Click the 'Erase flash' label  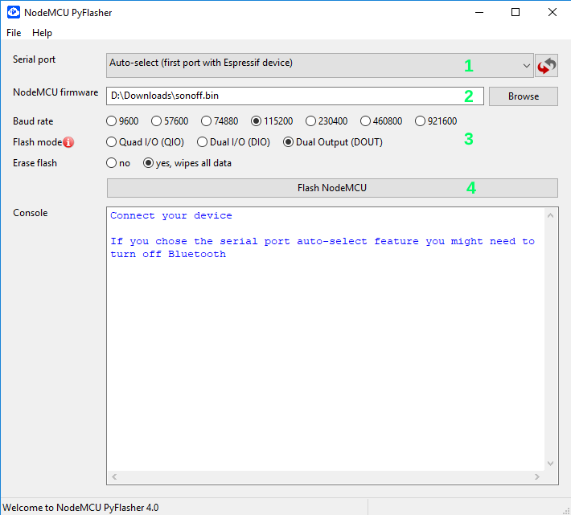tap(35, 163)
